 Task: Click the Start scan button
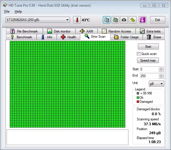point(148,47)
